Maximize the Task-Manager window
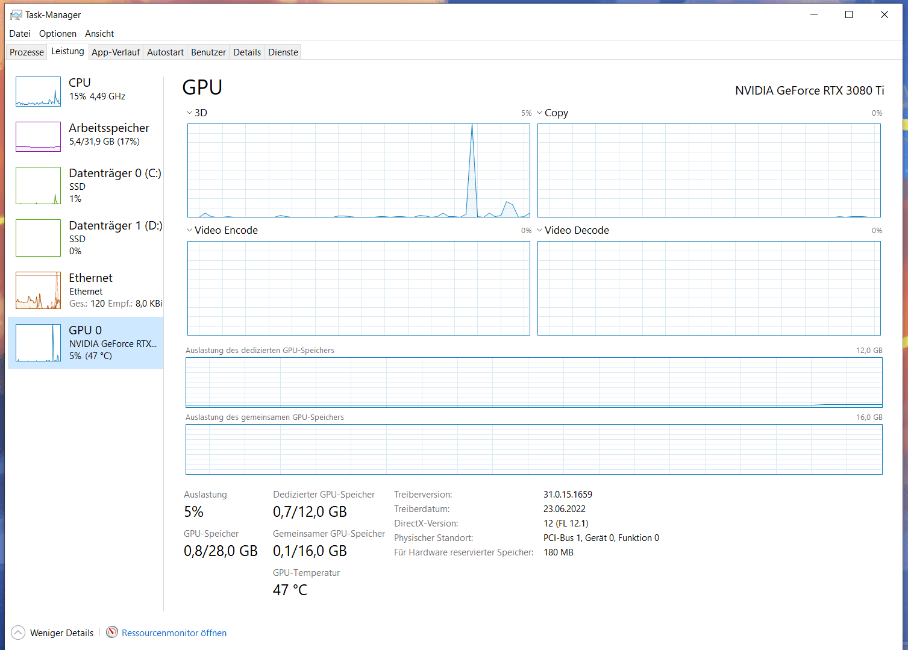Viewport: 908px width, 650px height. click(849, 14)
